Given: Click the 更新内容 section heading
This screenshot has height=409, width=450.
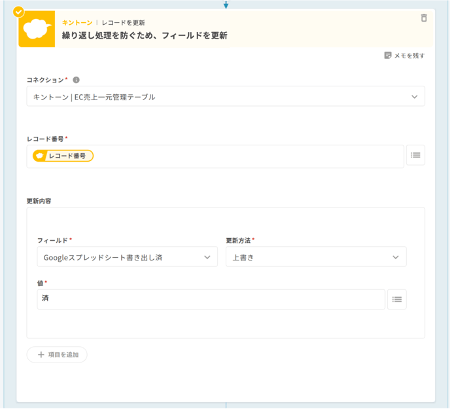Looking at the screenshot, I should 39,201.
